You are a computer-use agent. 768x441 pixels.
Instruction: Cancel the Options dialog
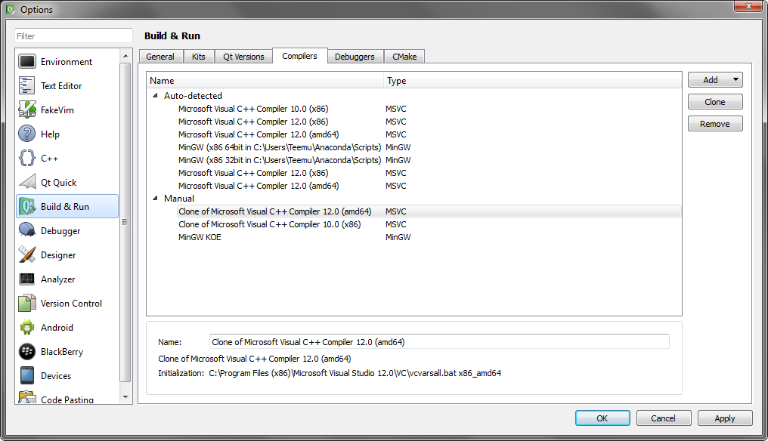coord(663,418)
